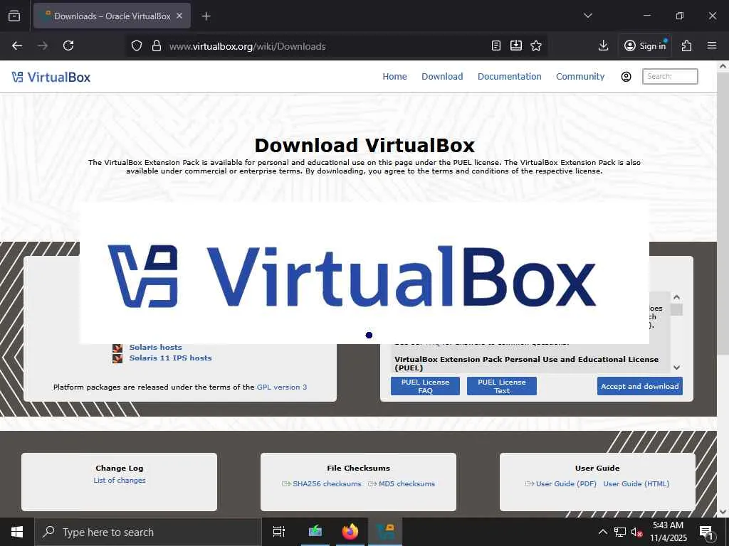Image resolution: width=729 pixels, height=546 pixels.
Task: Expand the list all tabs dropdown
Action: point(587,16)
